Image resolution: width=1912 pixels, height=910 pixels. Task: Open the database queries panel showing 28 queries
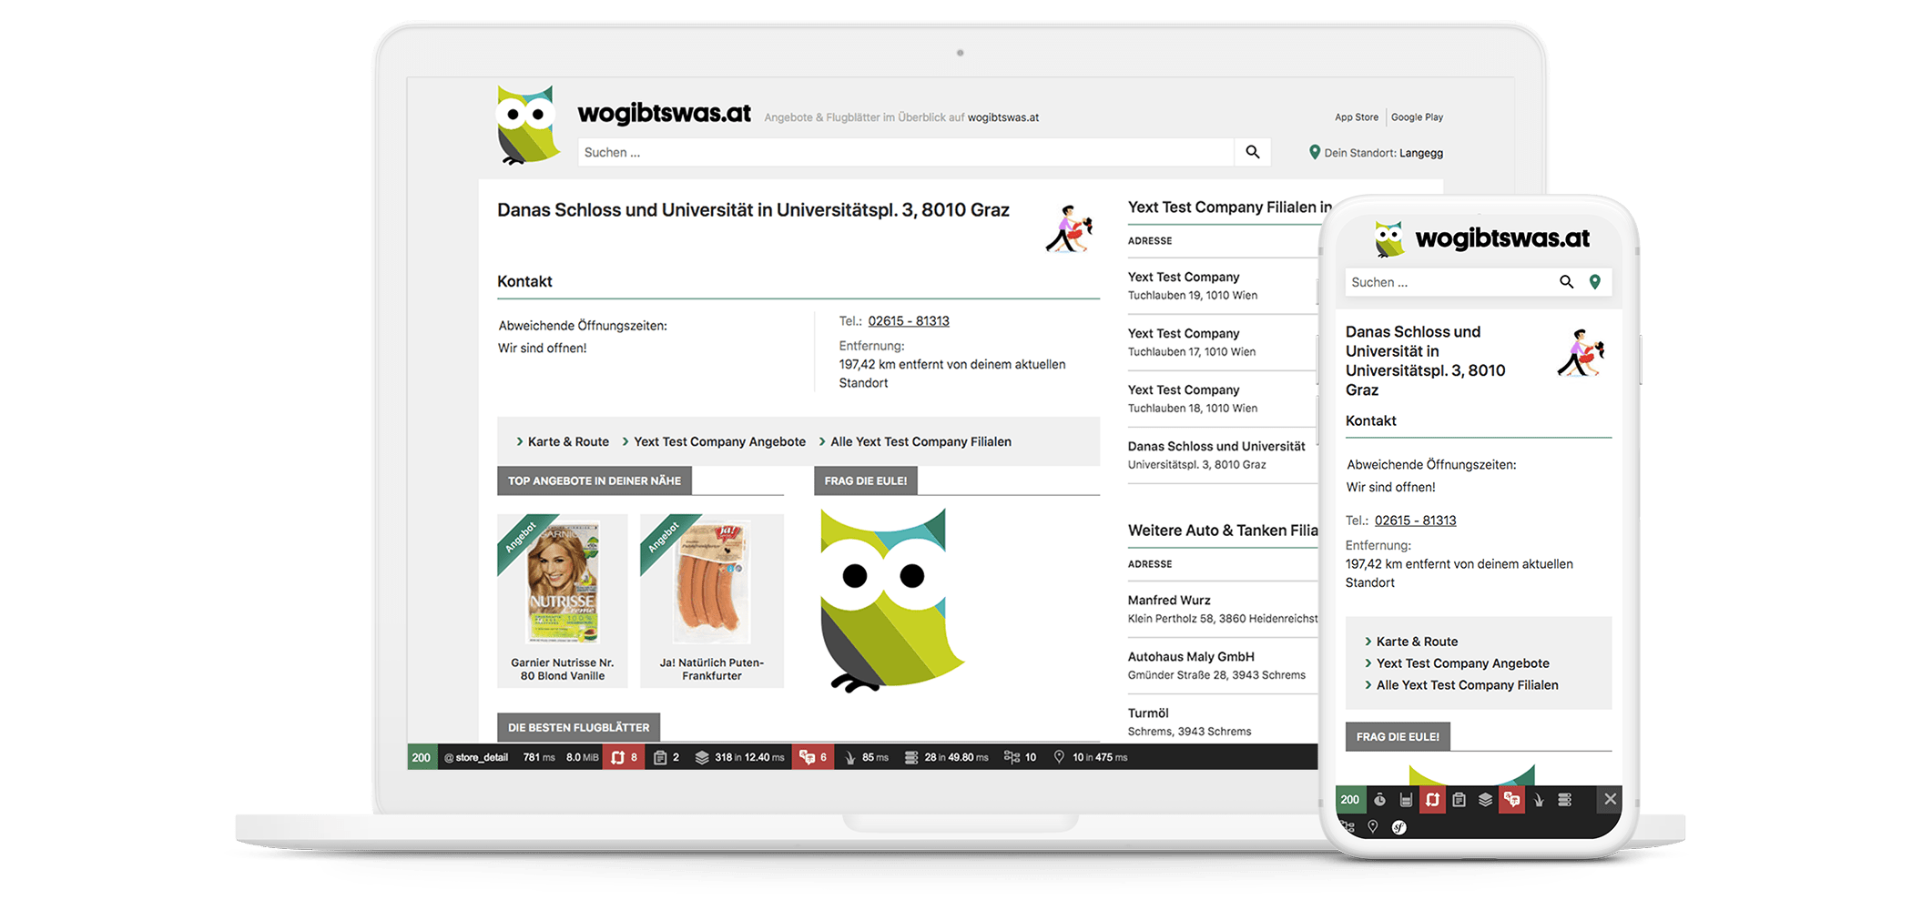point(946,757)
